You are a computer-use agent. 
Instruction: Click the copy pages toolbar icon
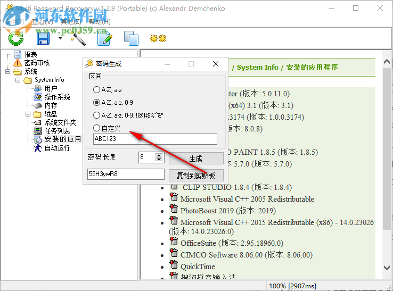point(131,38)
